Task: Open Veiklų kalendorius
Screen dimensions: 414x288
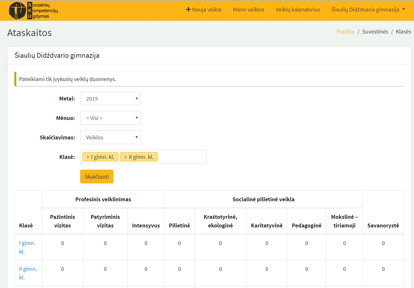Action: click(x=298, y=10)
